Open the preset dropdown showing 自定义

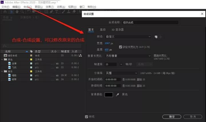[128, 37]
